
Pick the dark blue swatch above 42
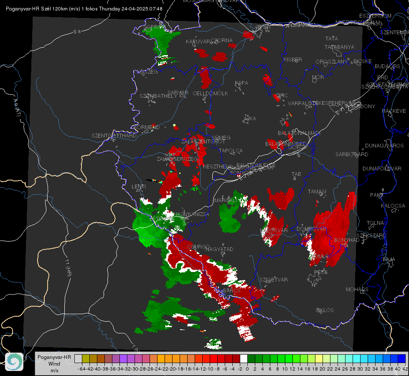pyautogui.click(x=402, y=358)
